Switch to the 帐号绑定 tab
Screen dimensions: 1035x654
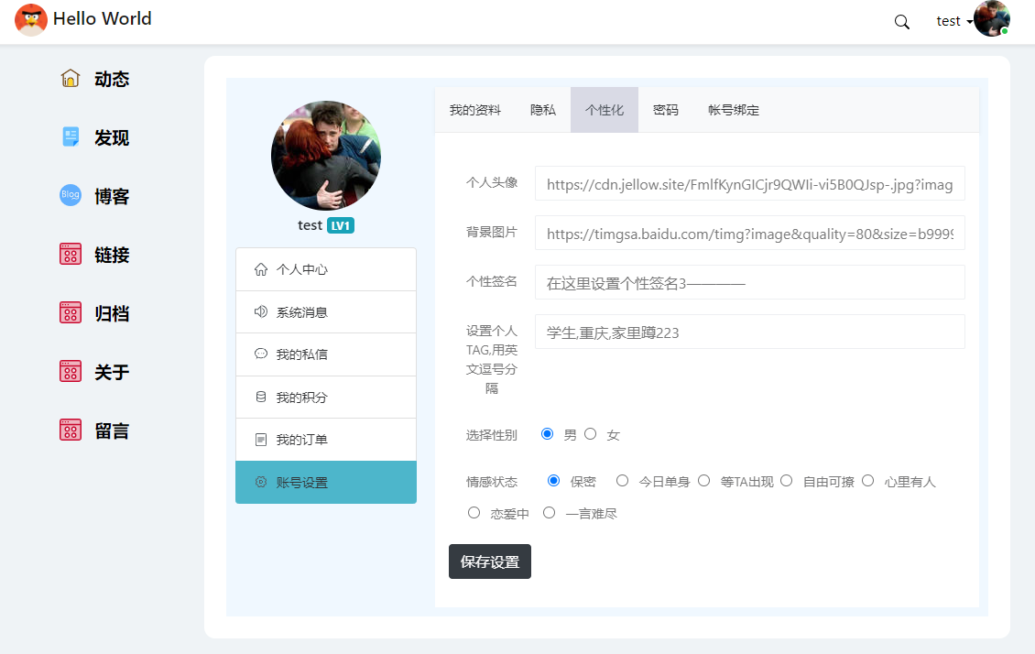pyautogui.click(x=734, y=110)
